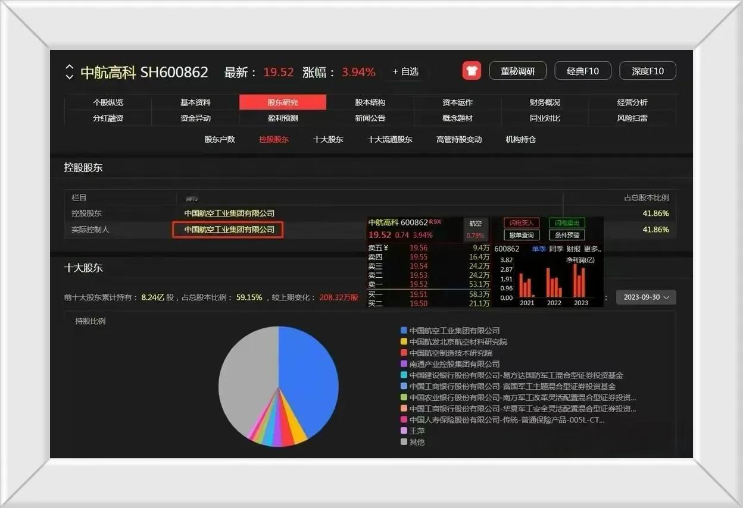Click legend entry 王萍
Viewport: 743px width, 508px height.
[x=417, y=431]
